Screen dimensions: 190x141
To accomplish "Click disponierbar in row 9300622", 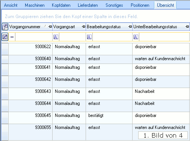I will [146, 47].
